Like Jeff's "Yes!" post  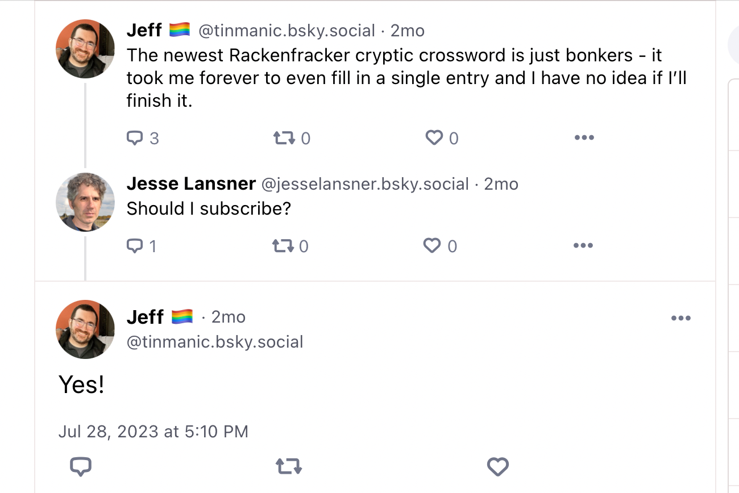[497, 467]
